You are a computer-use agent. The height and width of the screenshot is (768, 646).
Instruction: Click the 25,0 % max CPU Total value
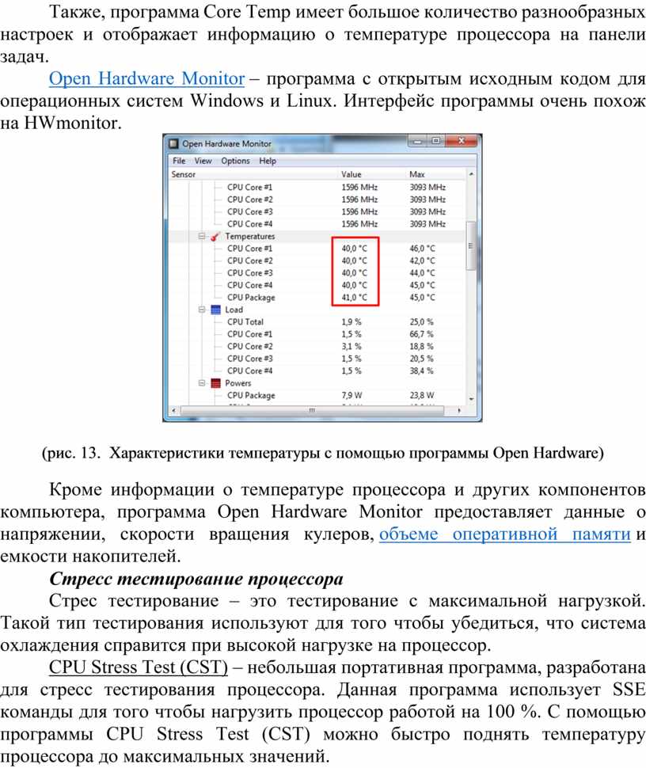point(421,321)
